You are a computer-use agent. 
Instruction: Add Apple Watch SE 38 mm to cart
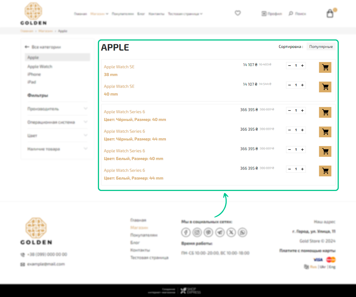point(325,67)
